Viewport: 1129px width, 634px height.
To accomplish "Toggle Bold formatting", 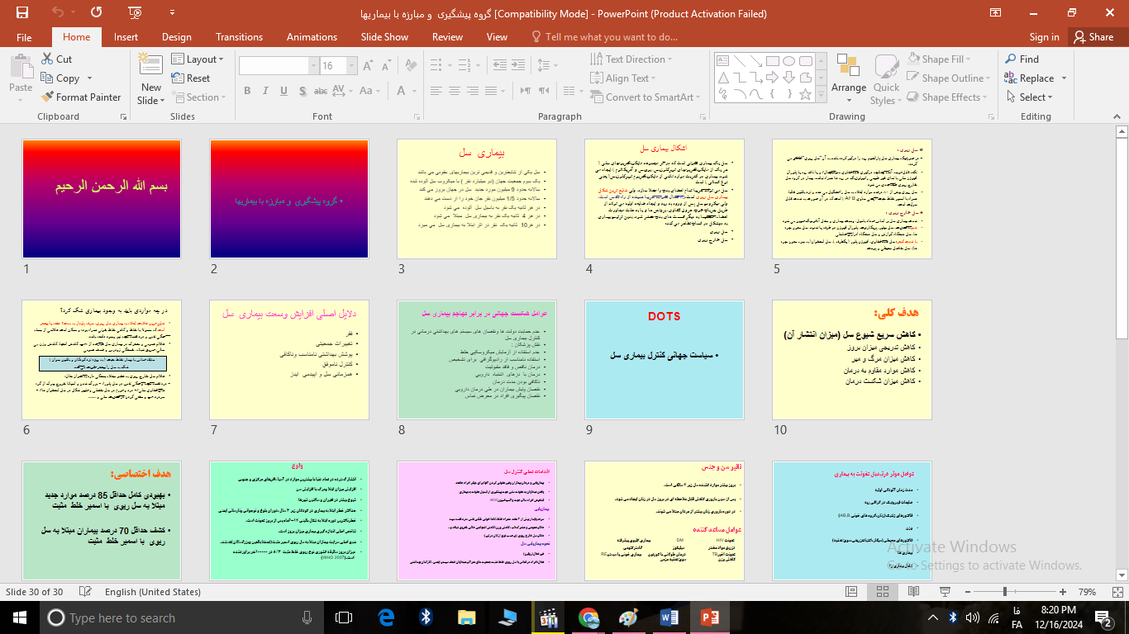I will point(247,91).
